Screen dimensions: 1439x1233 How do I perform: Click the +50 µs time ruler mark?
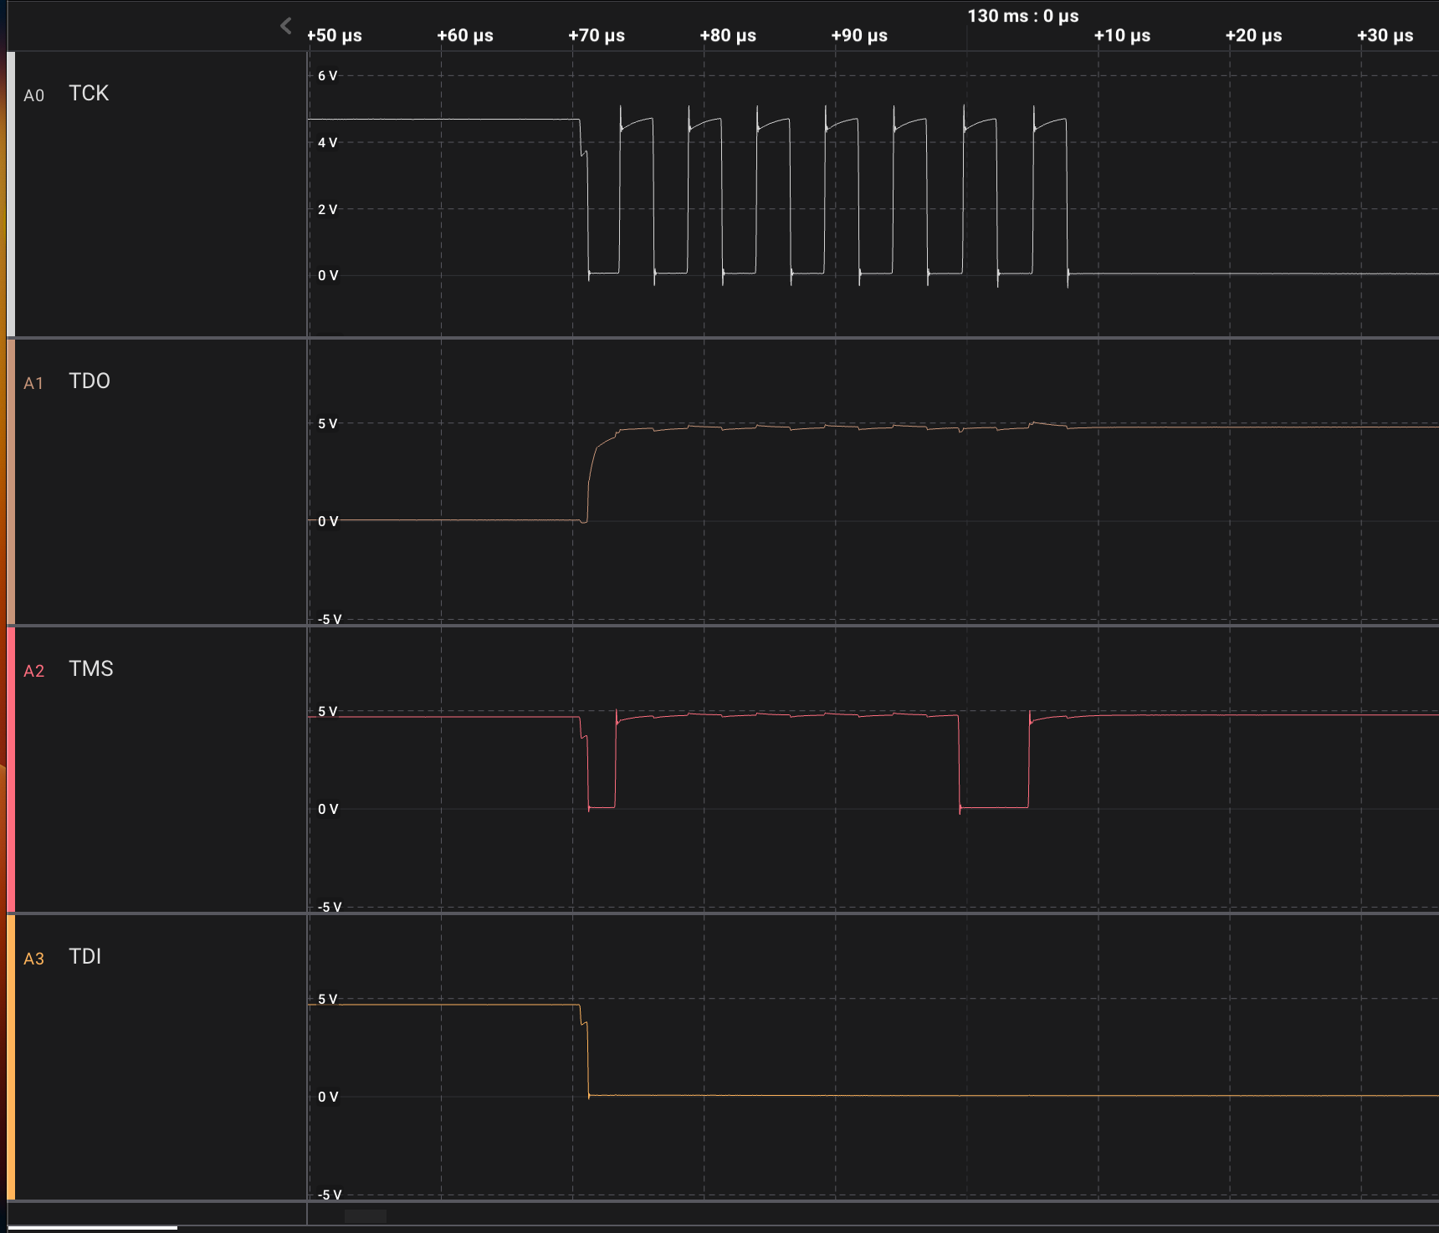[335, 35]
